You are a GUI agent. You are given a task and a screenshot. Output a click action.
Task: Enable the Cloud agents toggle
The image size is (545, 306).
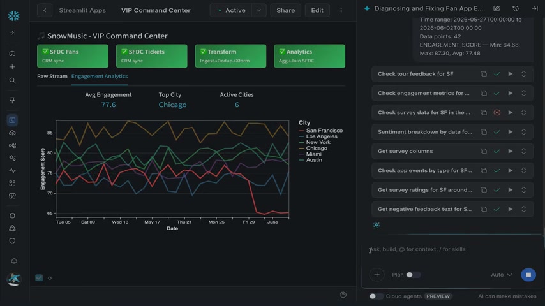(x=375, y=296)
